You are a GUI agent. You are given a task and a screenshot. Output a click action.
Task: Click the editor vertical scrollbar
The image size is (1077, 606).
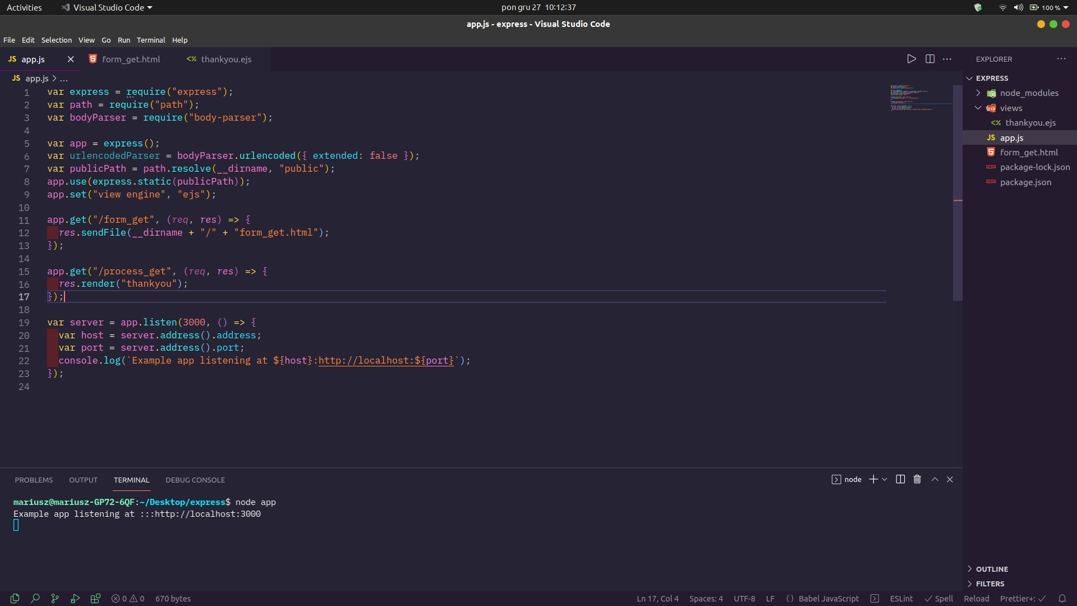(x=958, y=192)
